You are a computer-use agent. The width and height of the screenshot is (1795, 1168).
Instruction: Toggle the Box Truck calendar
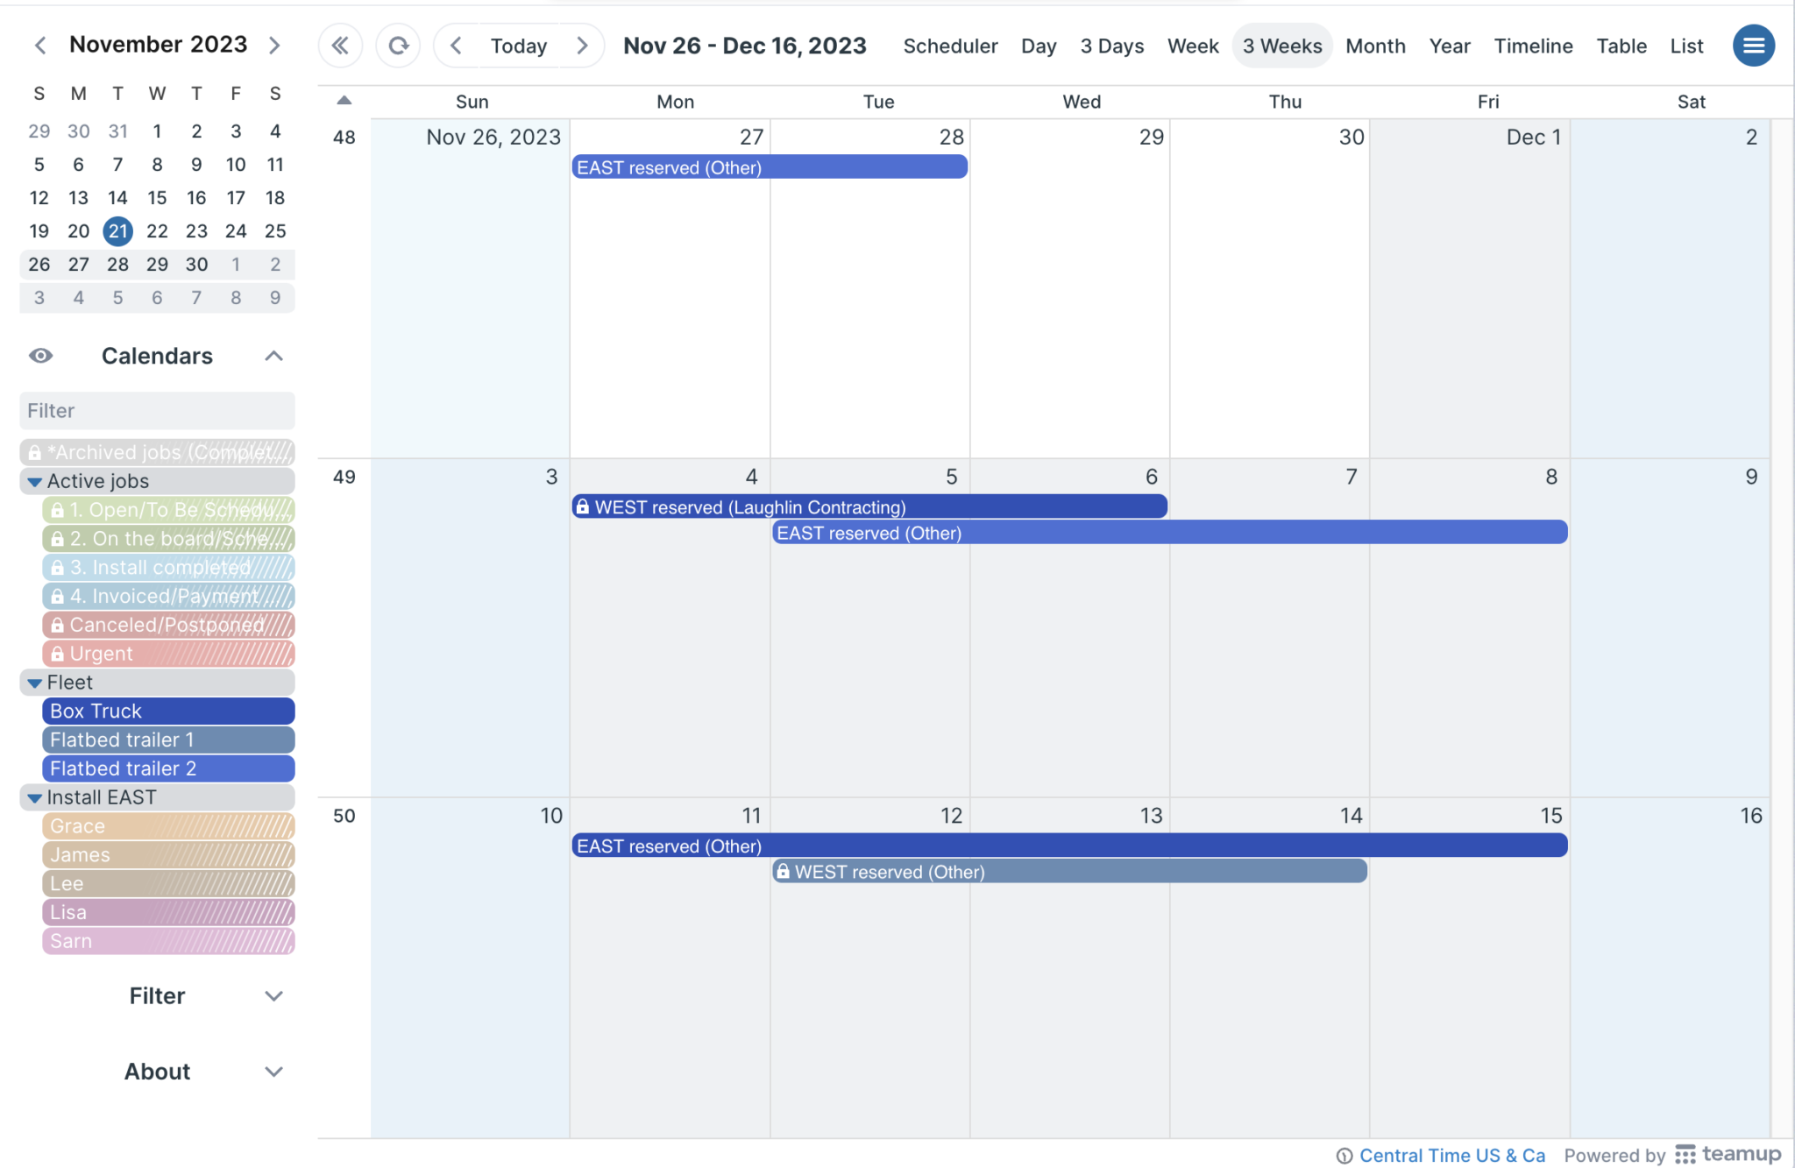(167, 711)
